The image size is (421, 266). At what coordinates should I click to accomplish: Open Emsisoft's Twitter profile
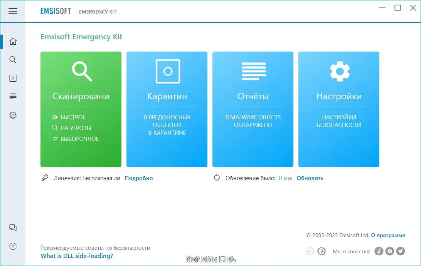(400, 251)
